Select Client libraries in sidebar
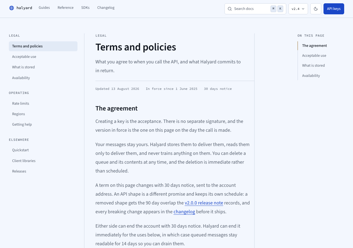The image size is (353, 248). pyautogui.click(x=43, y=161)
